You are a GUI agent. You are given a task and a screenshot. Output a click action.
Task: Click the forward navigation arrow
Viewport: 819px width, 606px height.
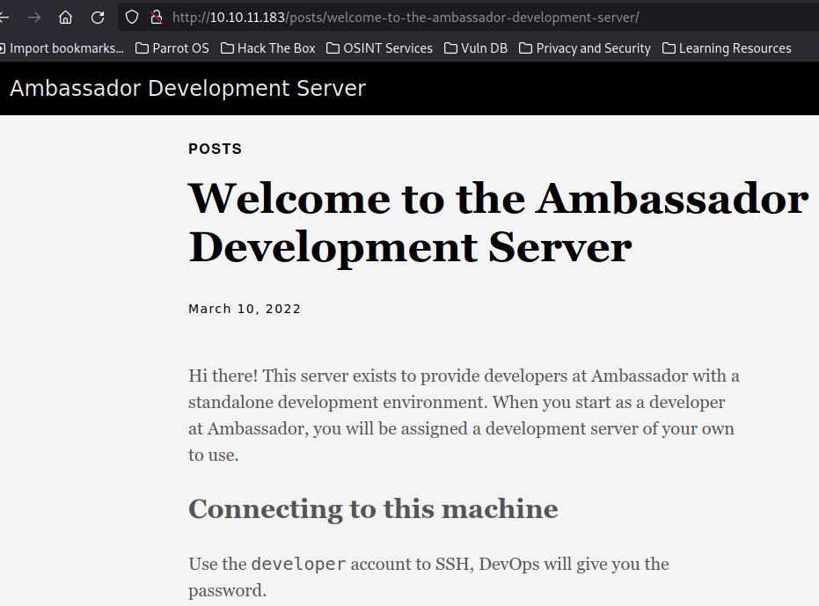pos(34,17)
